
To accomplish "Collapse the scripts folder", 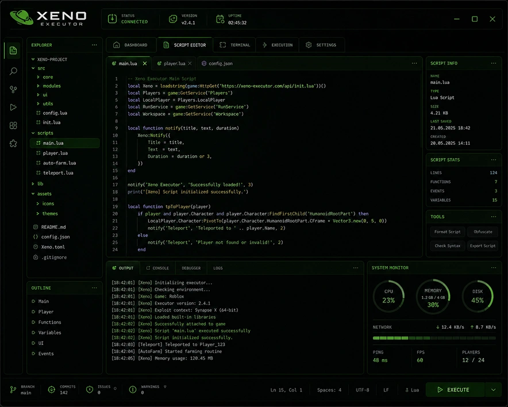I will point(33,133).
